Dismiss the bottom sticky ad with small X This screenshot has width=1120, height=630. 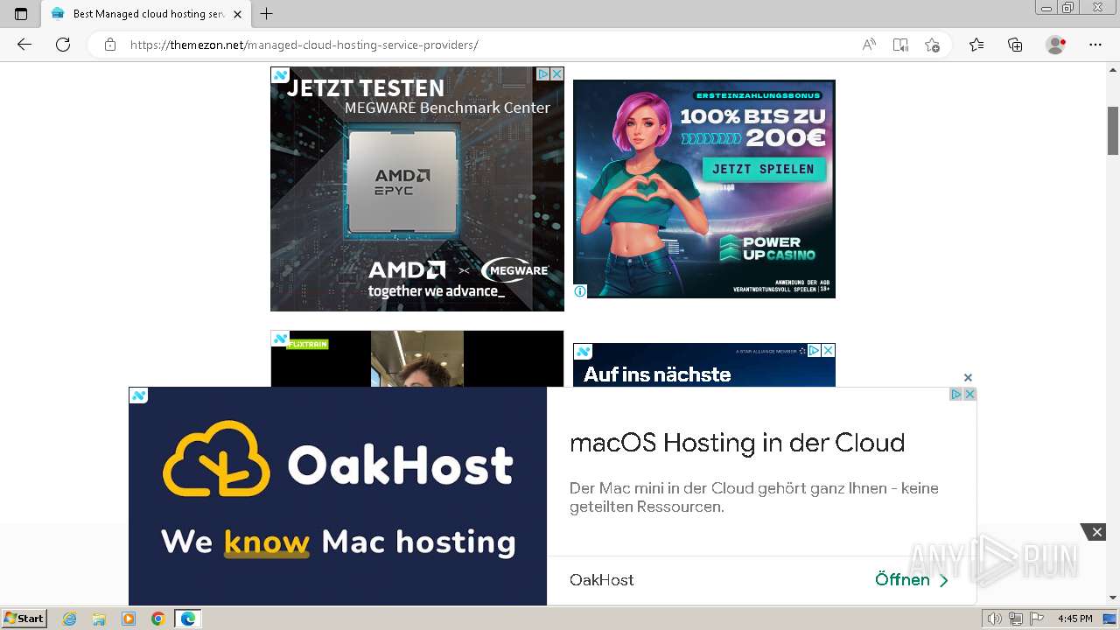[x=968, y=378]
